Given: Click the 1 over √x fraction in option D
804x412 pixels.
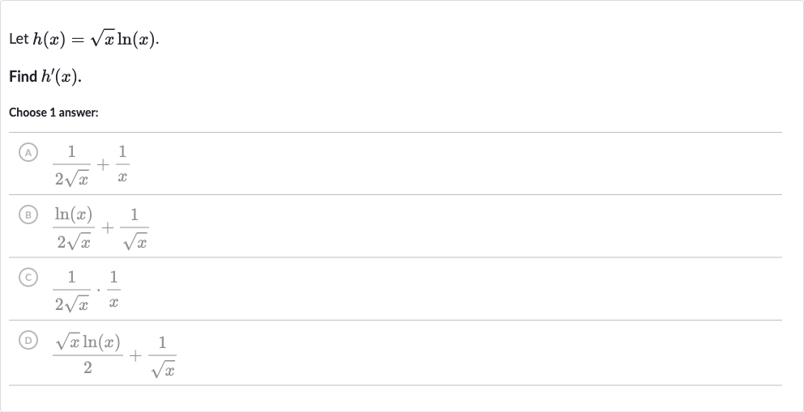Looking at the screenshot, I should [x=163, y=356].
